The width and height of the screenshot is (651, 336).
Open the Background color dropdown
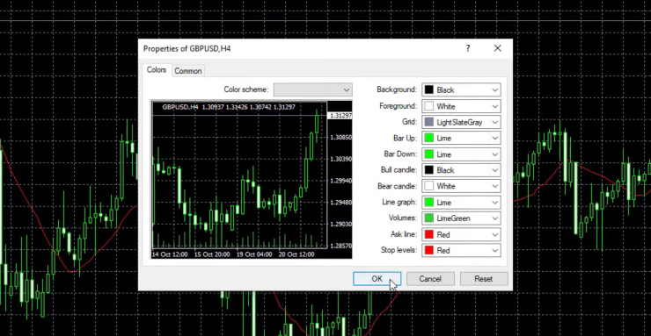pyautogui.click(x=461, y=89)
